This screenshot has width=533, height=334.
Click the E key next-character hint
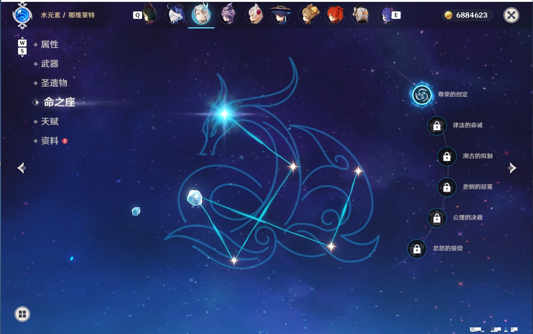(396, 15)
